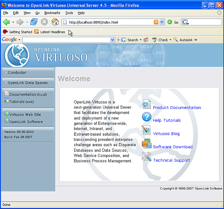224x209 pixels.
Task: Maximize the Firefox window
Action: click(x=212, y=5)
